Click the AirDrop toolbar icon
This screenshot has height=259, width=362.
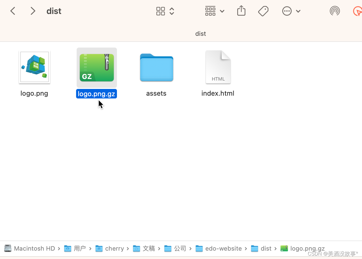pyautogui.click(x=335, y=11)
